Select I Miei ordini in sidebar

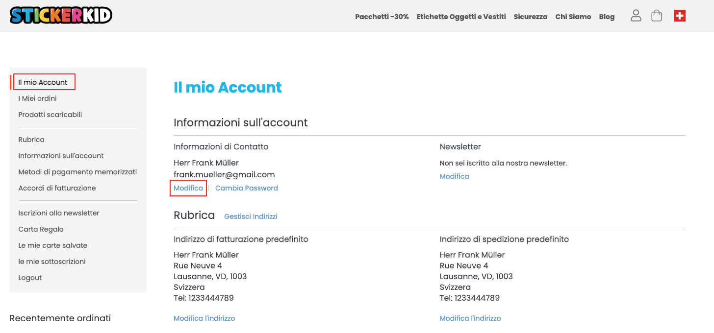37,98
